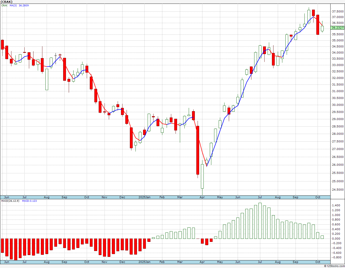Select the 37.5000 price axis label

click(x=338, y=11)
